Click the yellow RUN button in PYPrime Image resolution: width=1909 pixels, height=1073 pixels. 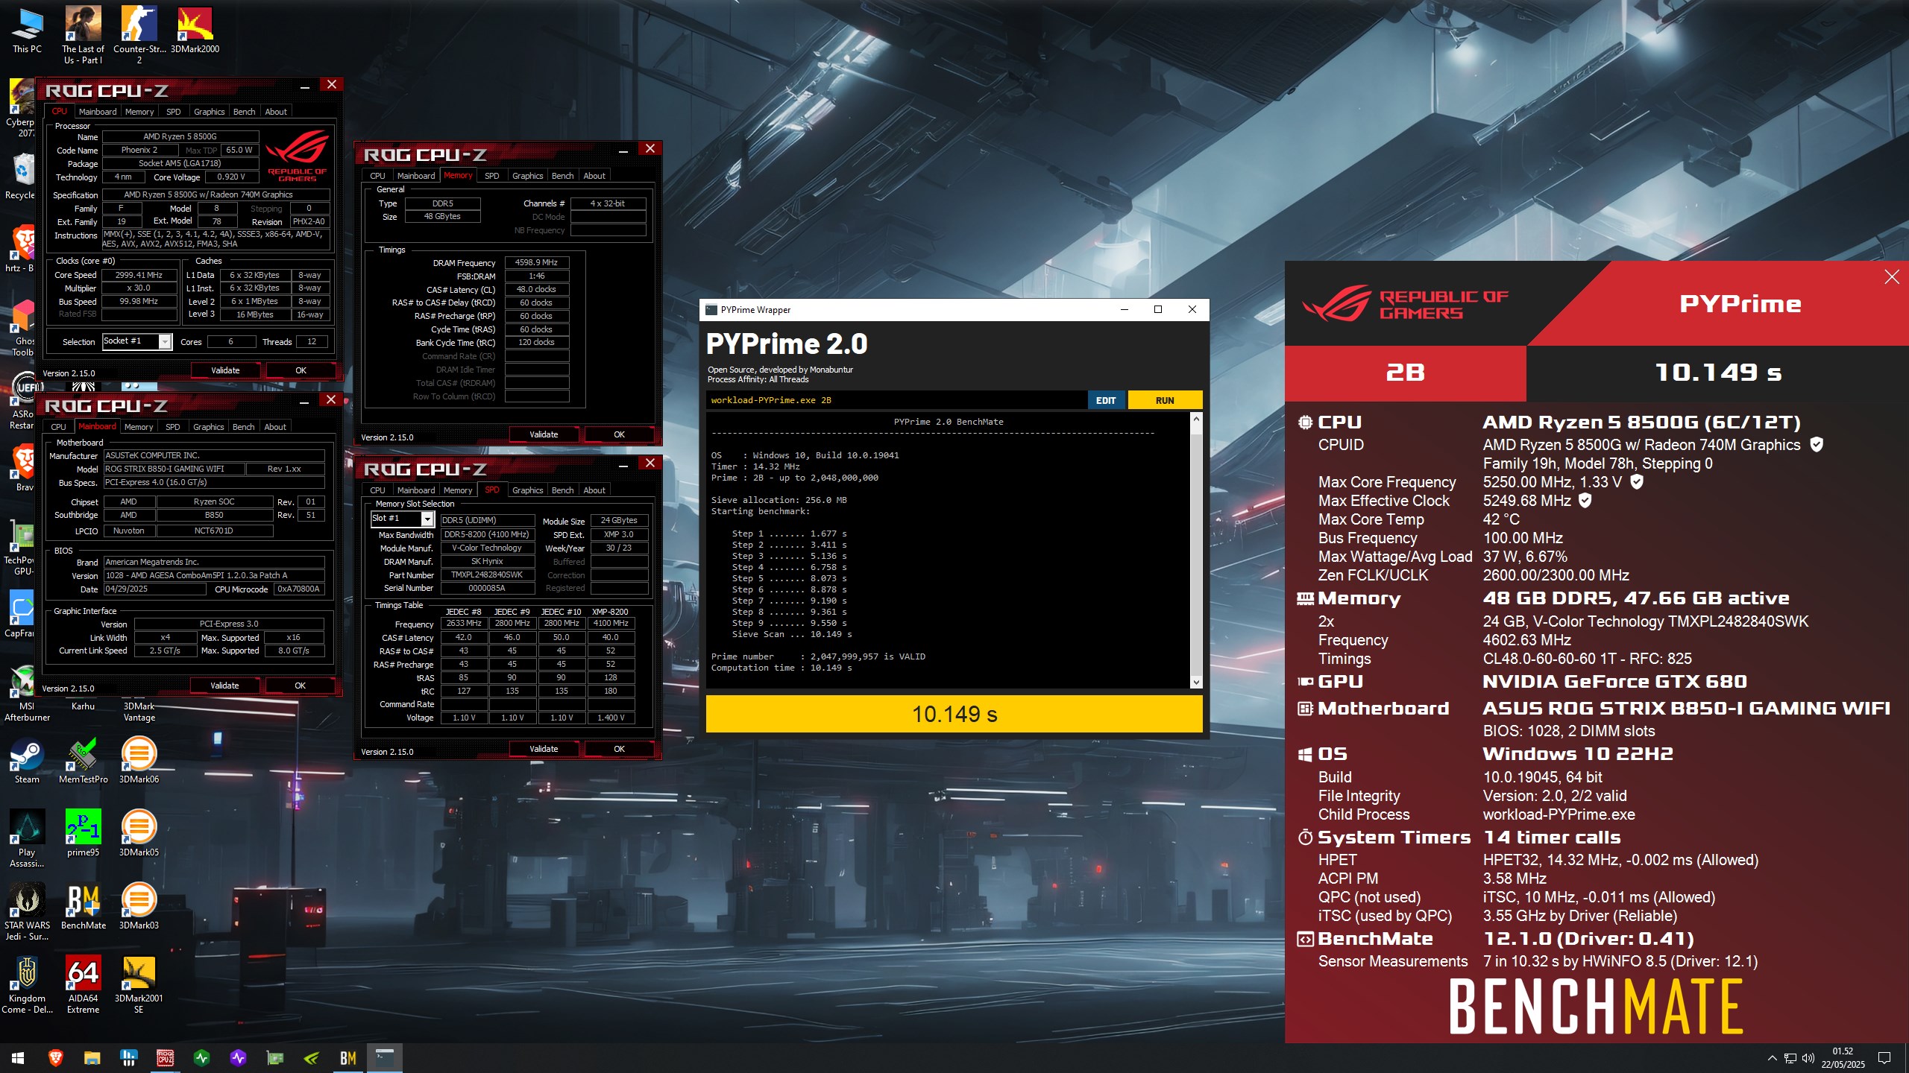click(x=1165, y=400)
